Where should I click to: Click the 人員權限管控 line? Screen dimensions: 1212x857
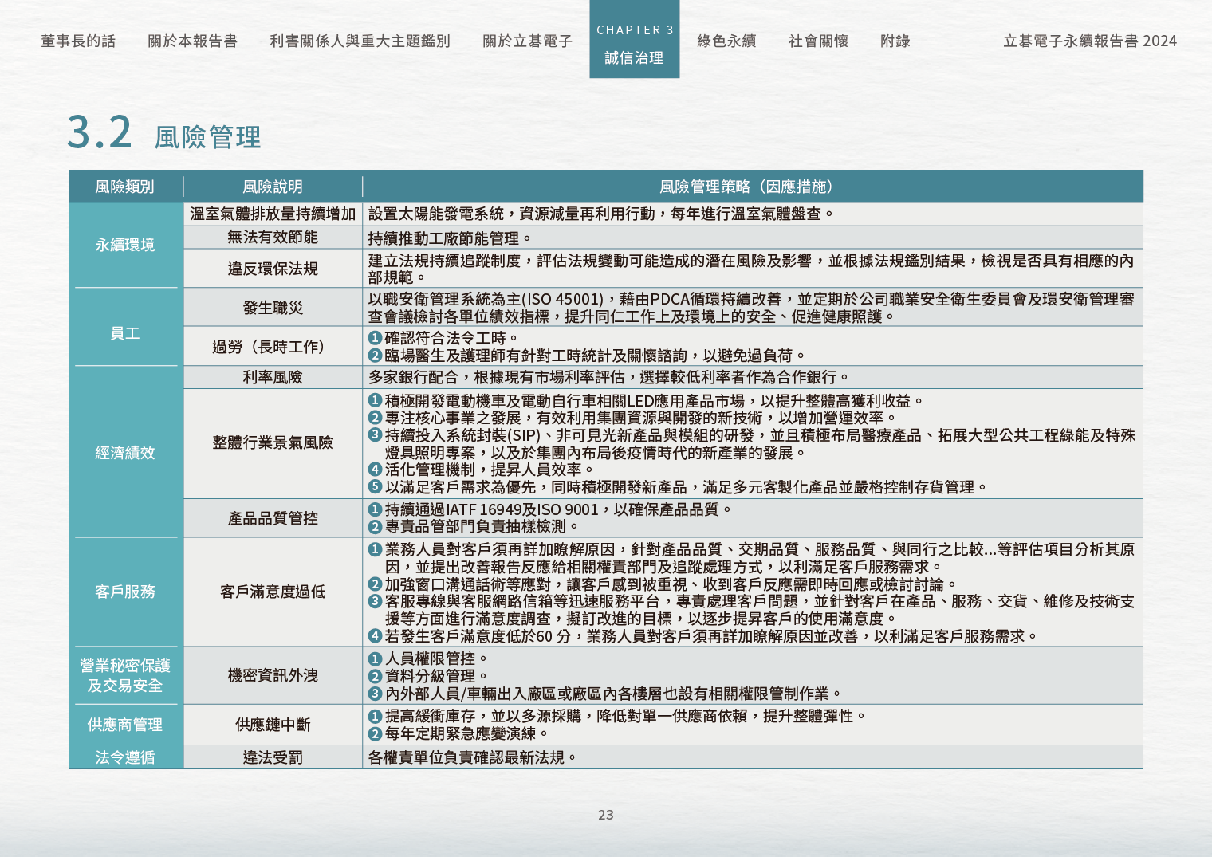tap(428, 658)
